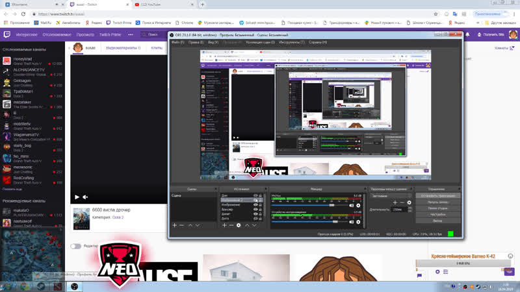Image resolution: width=520 pixels, height=292 pixels.
Task: Lock the Браузер source
Action: click(261, 209)
